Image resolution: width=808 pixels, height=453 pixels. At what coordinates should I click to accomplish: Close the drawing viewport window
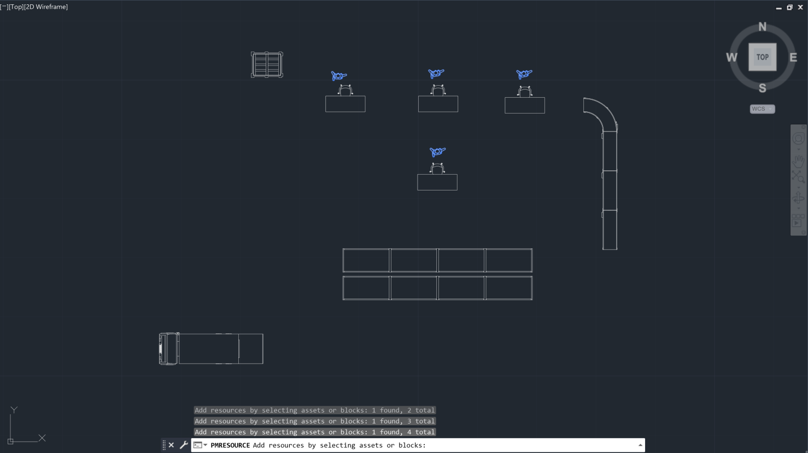[800, 8]
